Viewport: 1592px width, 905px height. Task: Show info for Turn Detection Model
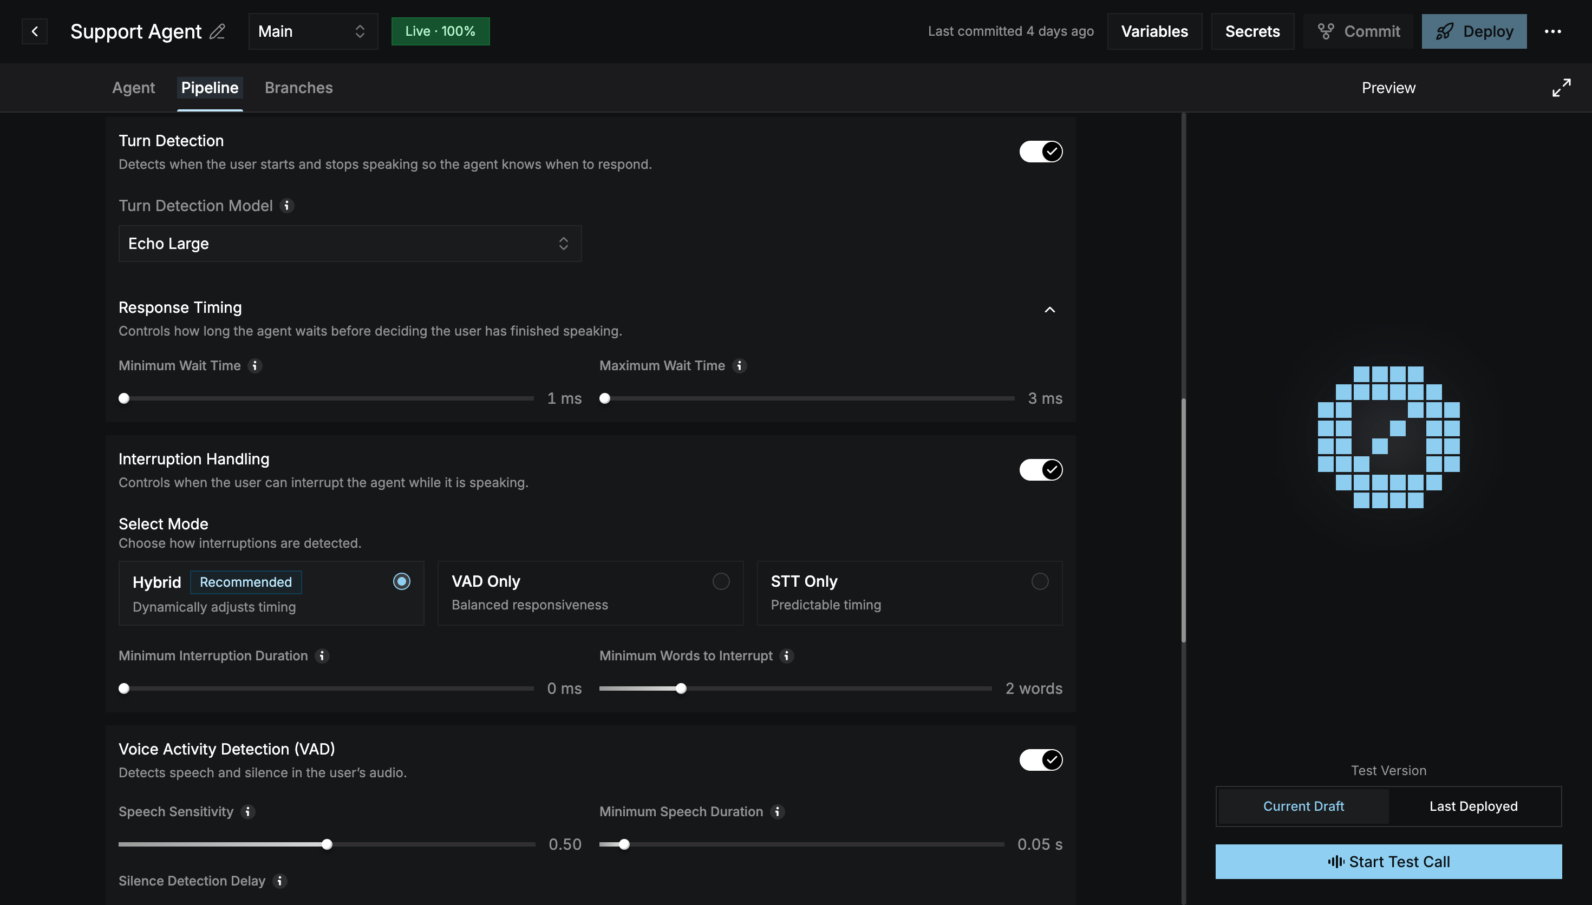tap(286, 205)
